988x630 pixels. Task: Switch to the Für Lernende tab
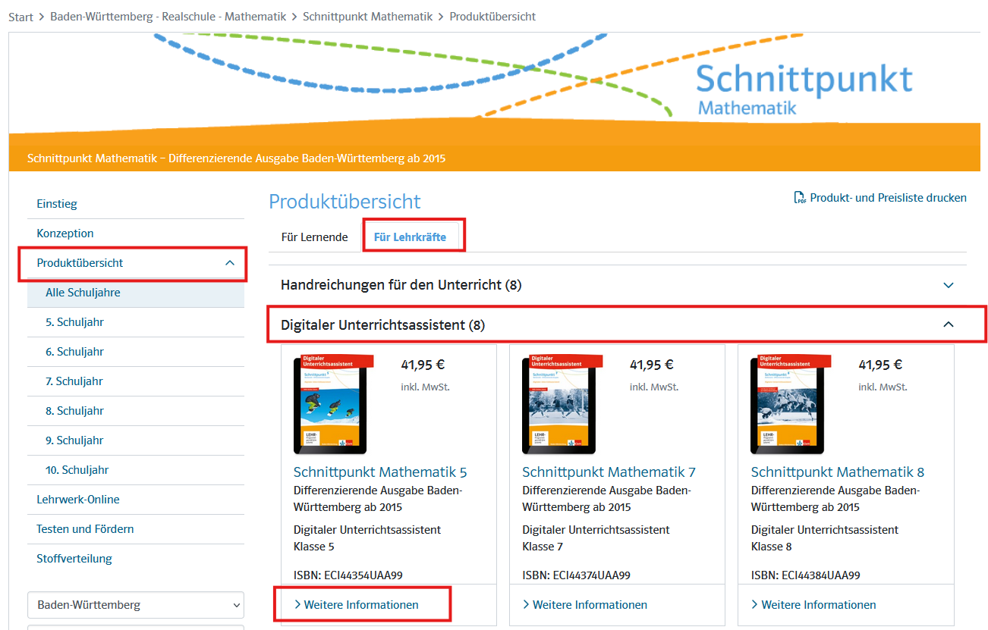[314, 237]
